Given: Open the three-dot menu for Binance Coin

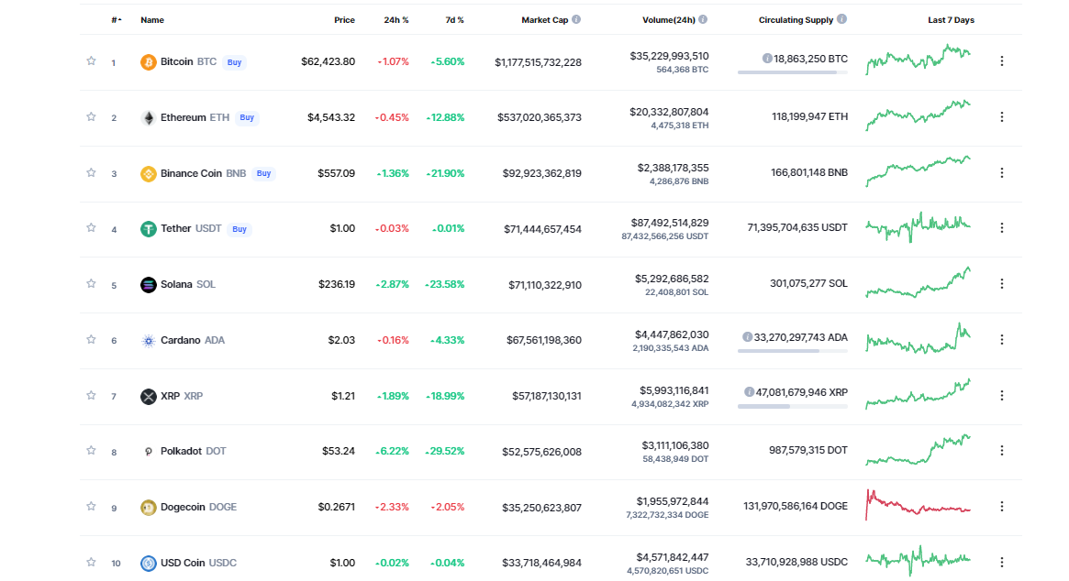Looking at the screenshot, I should coord(1001,173).
